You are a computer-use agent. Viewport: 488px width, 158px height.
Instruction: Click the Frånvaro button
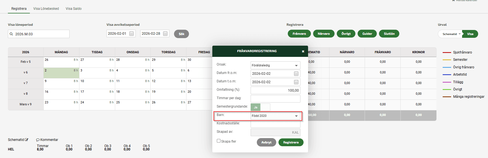(299, 34)
